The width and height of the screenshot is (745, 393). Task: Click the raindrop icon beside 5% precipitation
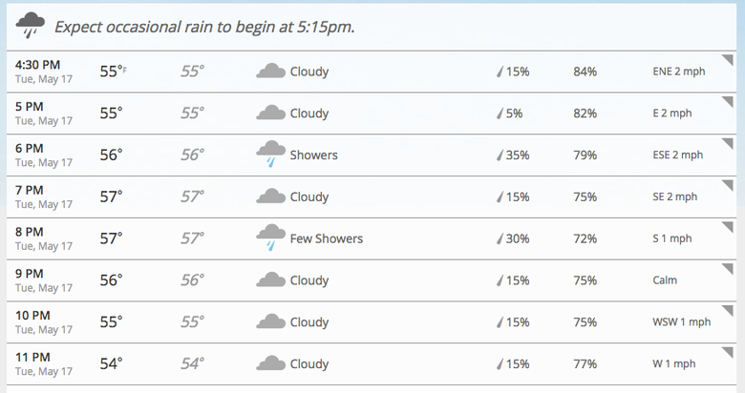pos(500,114)
